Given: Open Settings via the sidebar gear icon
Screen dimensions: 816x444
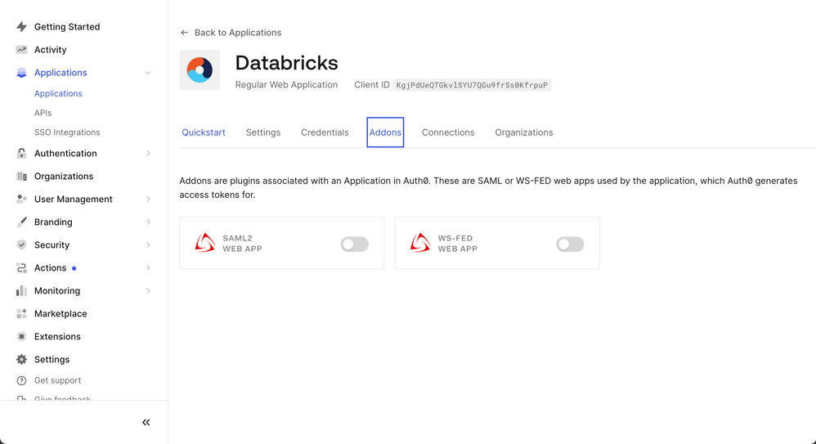Looking at the screenshot, I should point(22,360).
